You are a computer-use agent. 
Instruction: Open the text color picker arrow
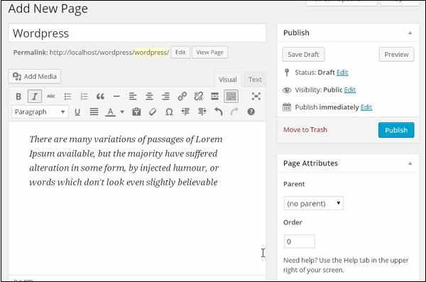[x=122, y=112]
